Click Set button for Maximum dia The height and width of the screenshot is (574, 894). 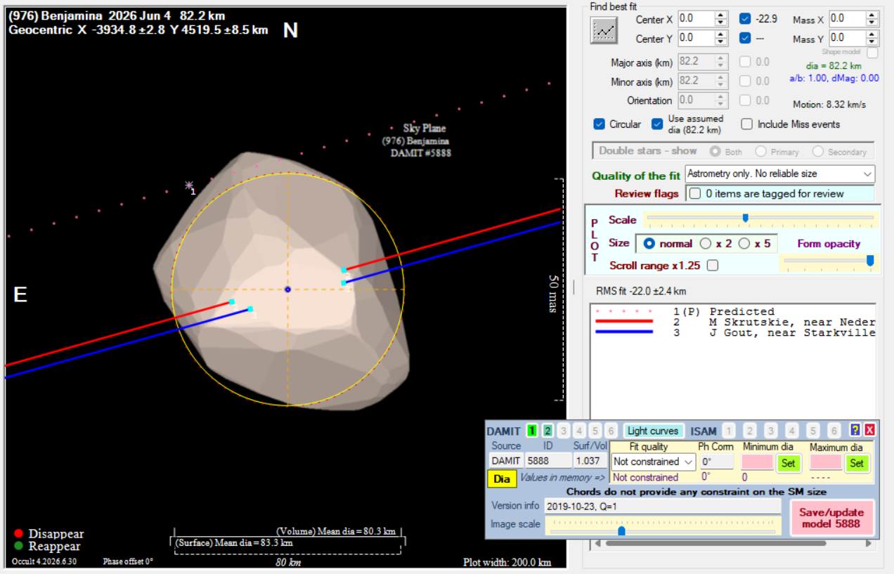856,463
